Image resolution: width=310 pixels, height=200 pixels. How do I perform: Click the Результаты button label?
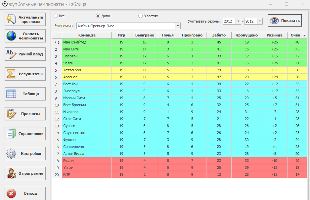click(31, 74)
